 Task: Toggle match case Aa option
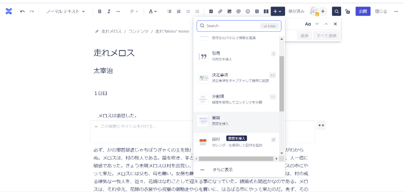coord(308,24)
